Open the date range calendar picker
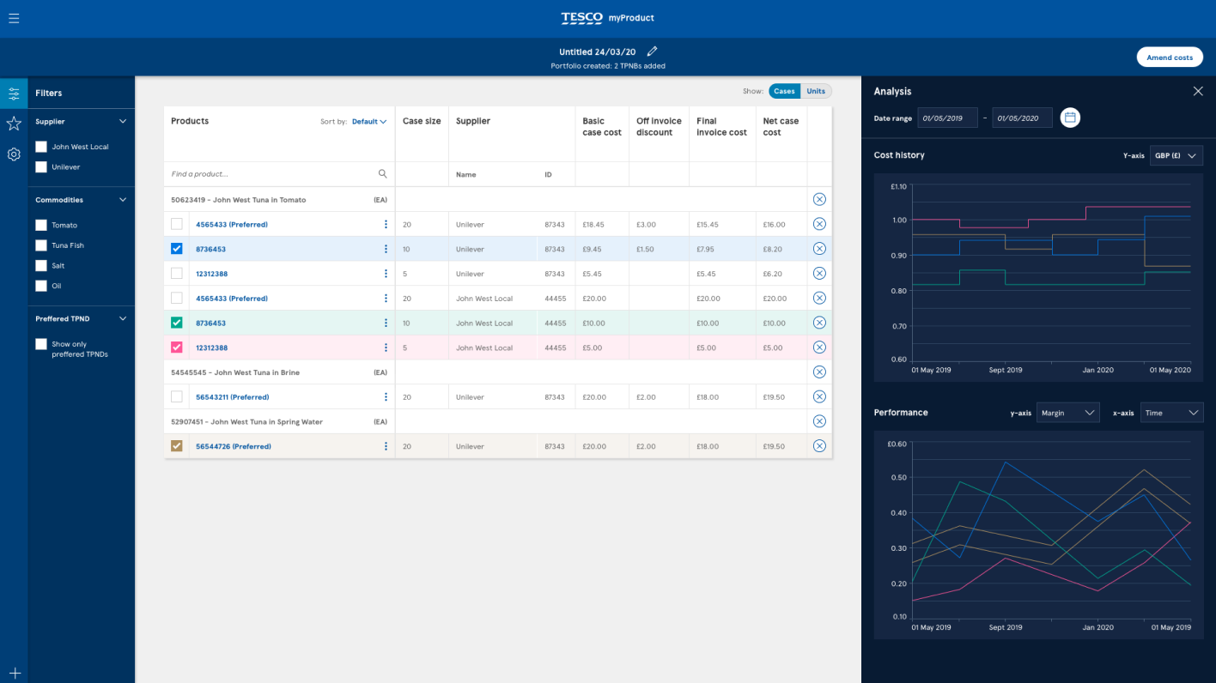This screenshot has width=1216, height=683. [1070, 118]
